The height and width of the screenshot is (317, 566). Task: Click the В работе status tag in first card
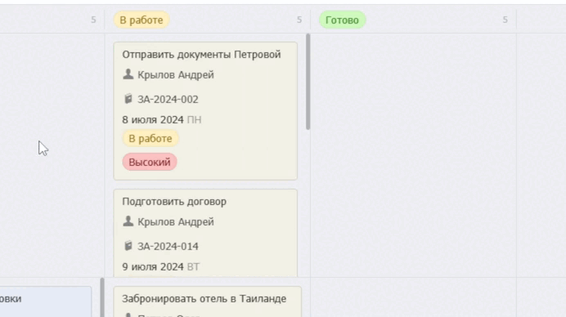pyautogui.click(x=150, y=139)
